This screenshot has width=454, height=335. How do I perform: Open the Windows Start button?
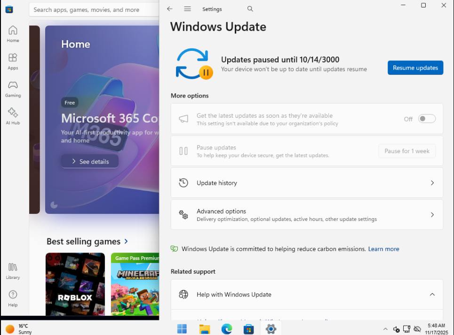182,329
